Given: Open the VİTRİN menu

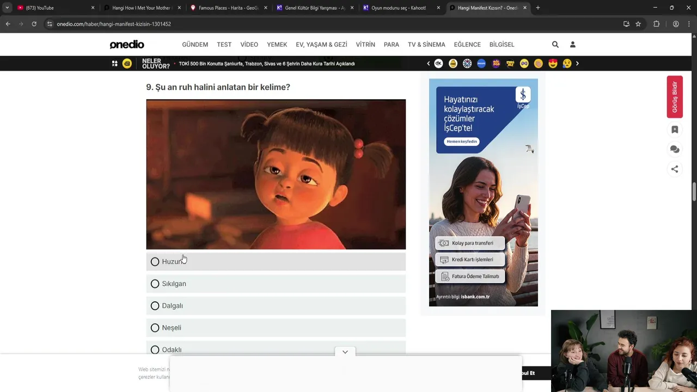Looking at the screenshot, I should (x=365, y=45).
